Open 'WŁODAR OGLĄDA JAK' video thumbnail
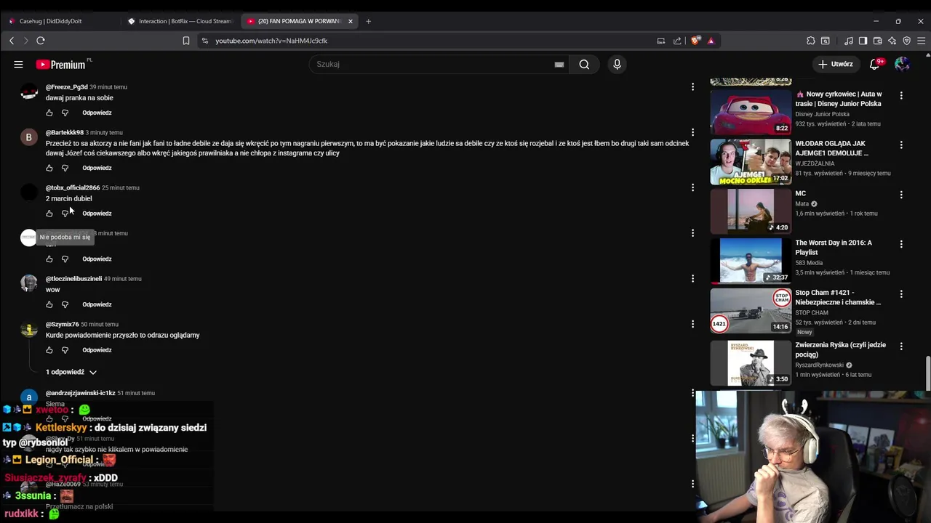The width and height of the screenshot is (931, 523). click(751, 162)
